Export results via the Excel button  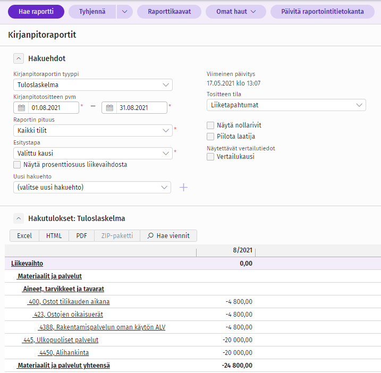[24, 236]
